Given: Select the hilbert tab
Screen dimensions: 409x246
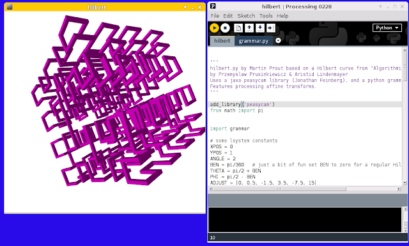Looking at the screenshot, I should click(x=222, y=41).
